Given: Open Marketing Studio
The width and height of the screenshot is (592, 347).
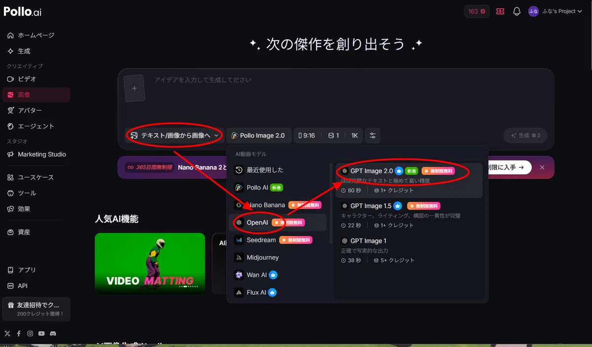Looking at the screenshot, I should tap(36, 154).
